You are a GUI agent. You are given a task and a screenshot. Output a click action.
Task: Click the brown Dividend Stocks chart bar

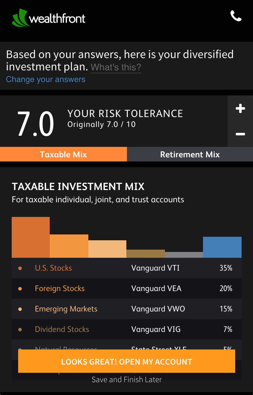[x=146, y=254]
